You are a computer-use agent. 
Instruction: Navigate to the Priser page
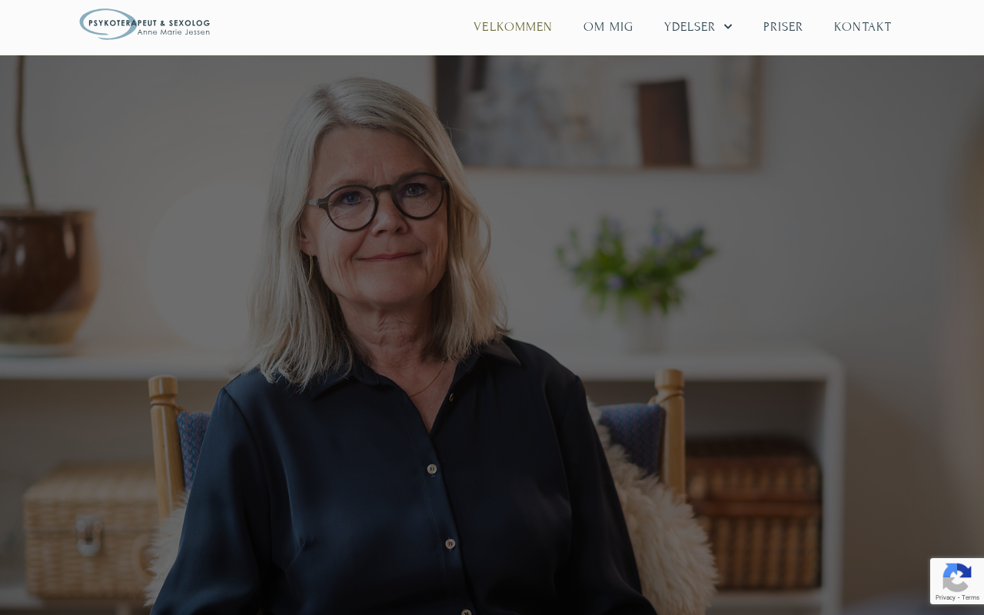click(783, 27)
